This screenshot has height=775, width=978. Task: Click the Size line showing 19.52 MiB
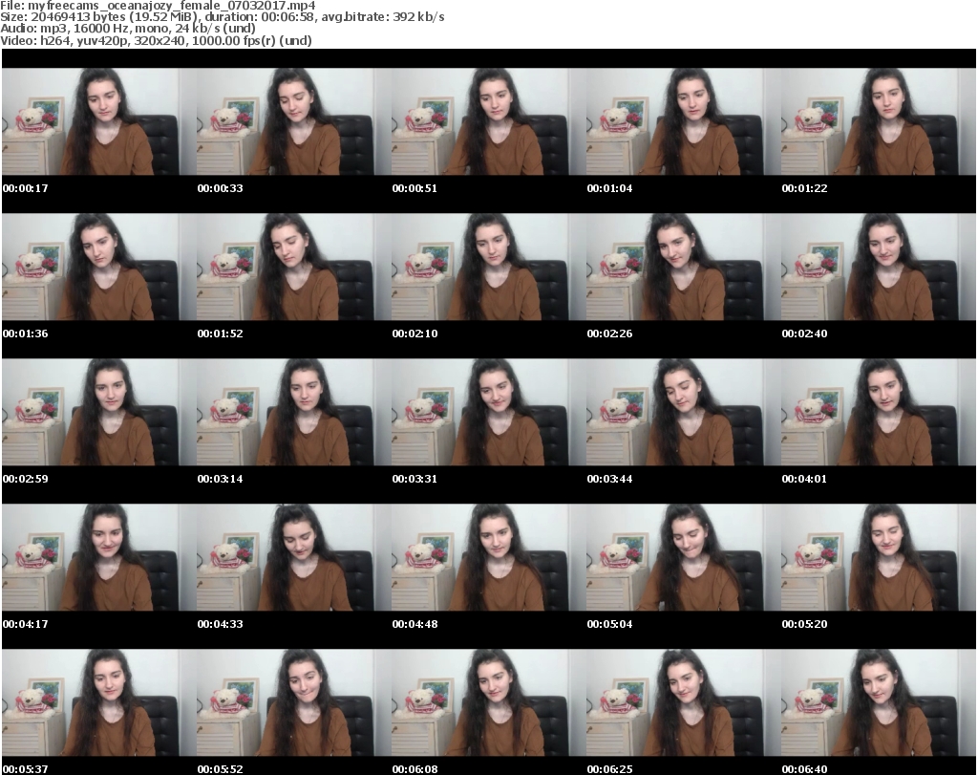(222, 17)
